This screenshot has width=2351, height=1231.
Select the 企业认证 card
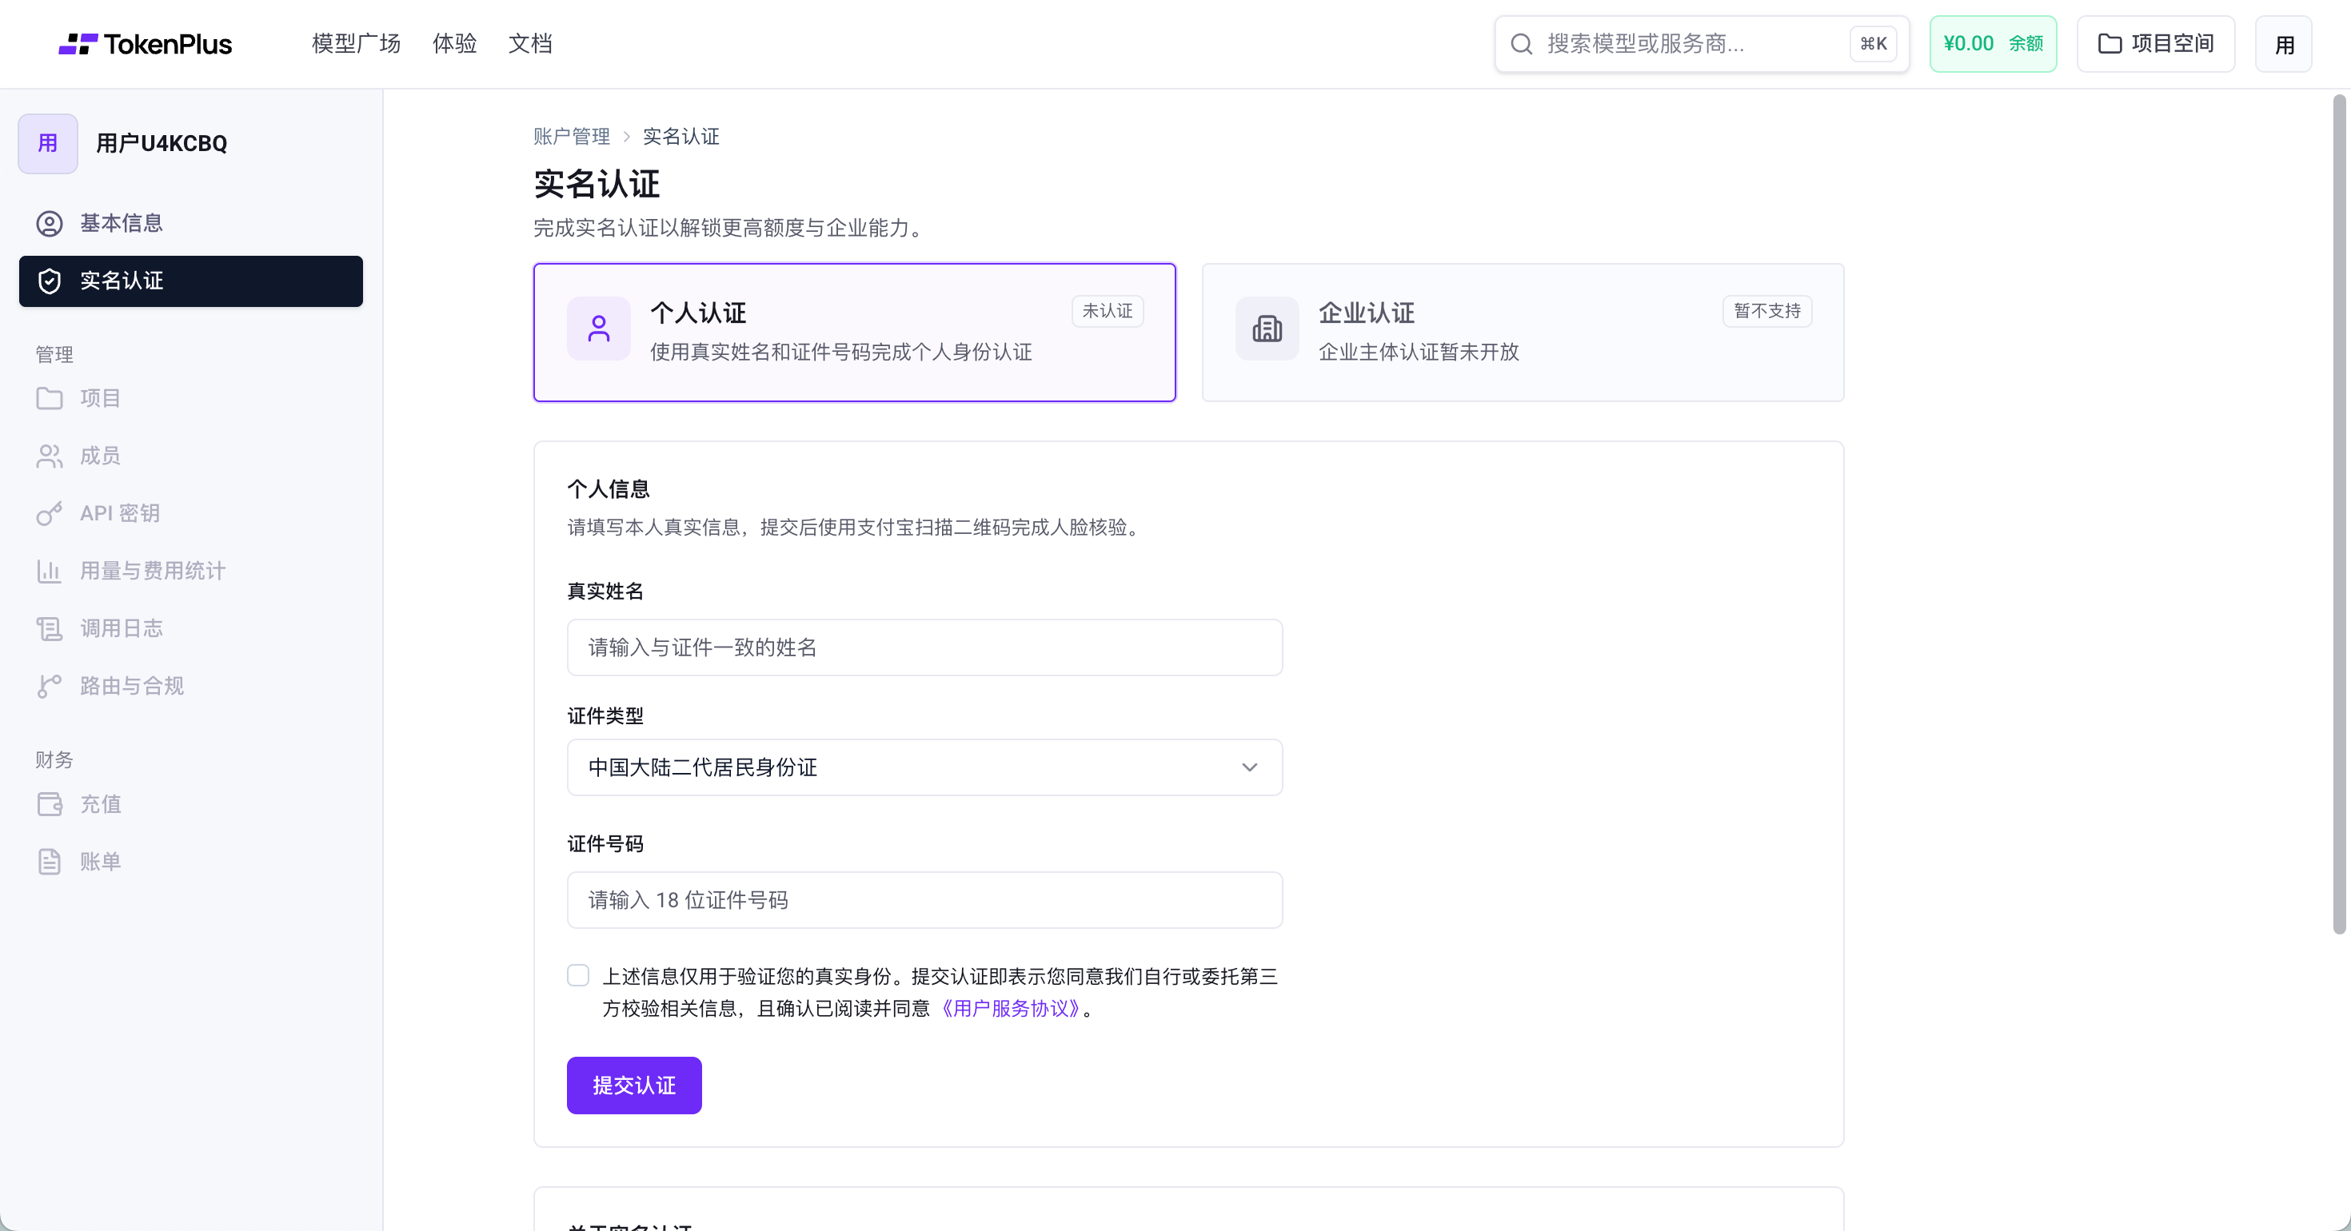coord(1523,333)
